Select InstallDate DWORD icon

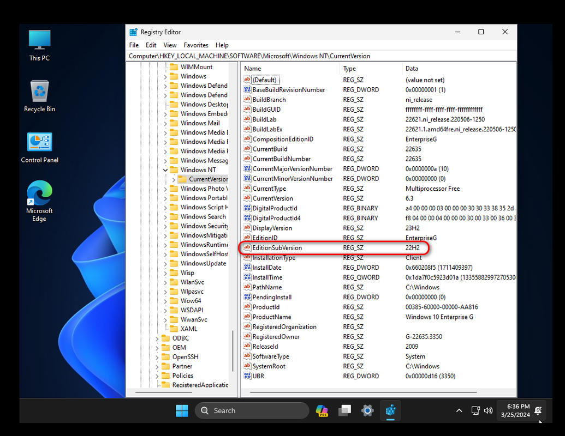tap(247, 267)
